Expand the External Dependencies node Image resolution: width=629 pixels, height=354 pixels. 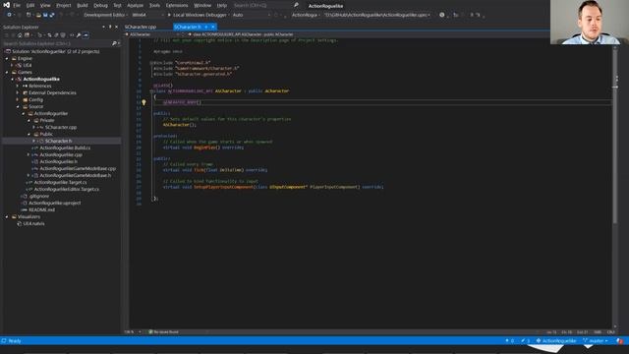pos(18,92)
